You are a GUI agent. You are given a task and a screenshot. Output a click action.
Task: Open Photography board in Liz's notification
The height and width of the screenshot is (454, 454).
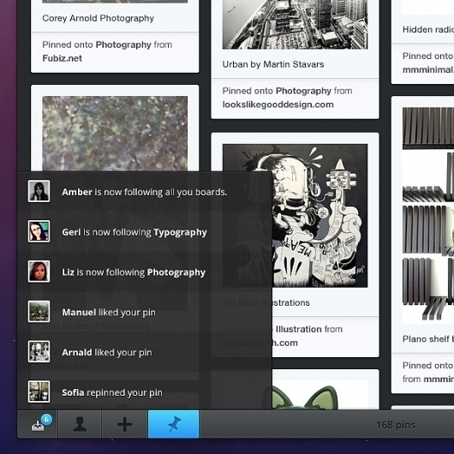click(x=176, y=272)
